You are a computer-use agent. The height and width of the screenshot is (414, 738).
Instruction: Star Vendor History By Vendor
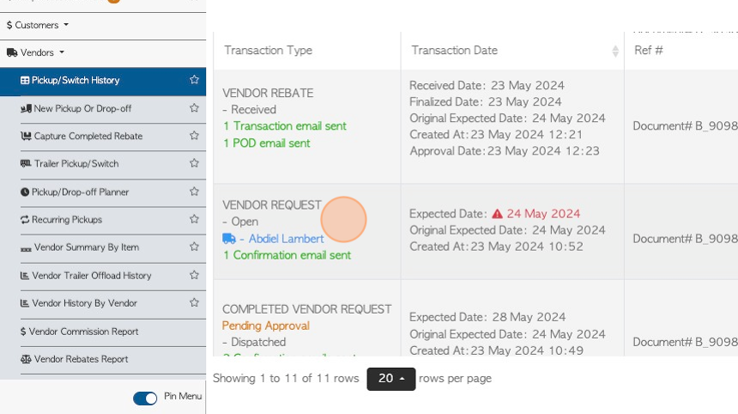[194, 302]
